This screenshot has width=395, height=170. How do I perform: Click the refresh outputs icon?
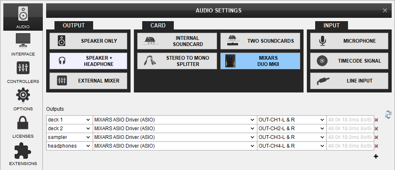click(388, 114)
